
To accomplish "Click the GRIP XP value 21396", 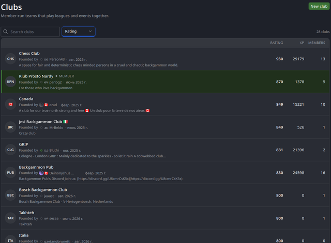I will [298, 150].
